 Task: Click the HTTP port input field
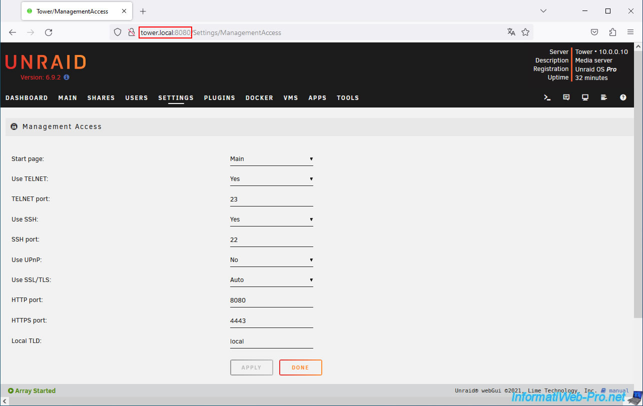271,300
